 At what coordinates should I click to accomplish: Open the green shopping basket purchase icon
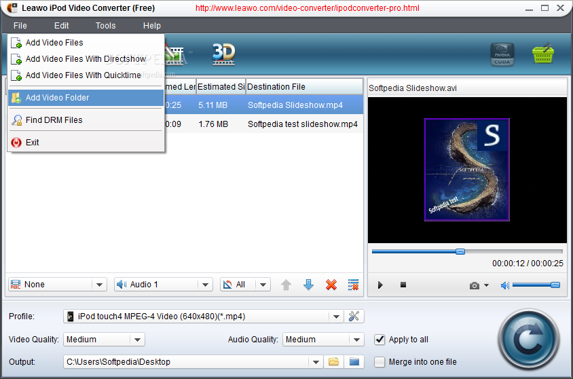543,54
